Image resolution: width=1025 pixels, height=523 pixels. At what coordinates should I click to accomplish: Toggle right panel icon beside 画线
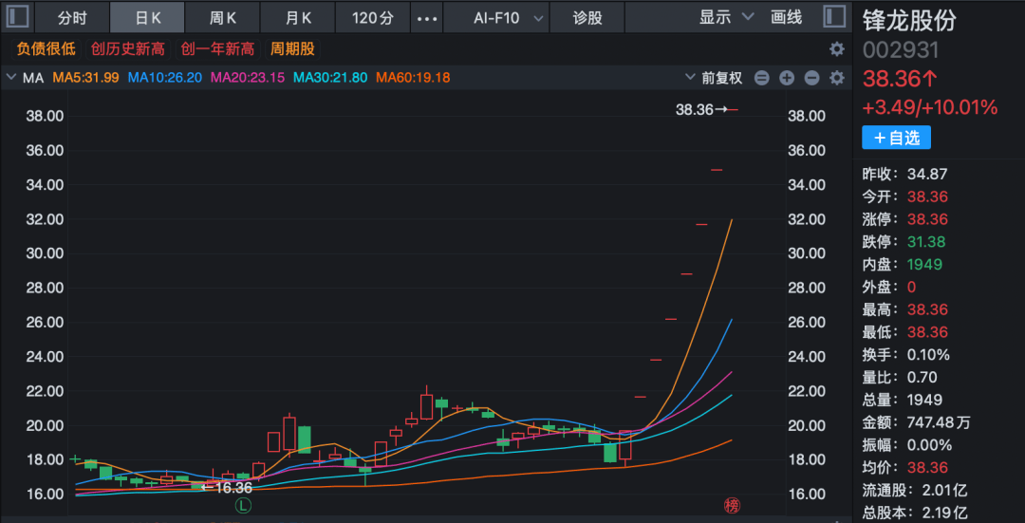(833, 17)
